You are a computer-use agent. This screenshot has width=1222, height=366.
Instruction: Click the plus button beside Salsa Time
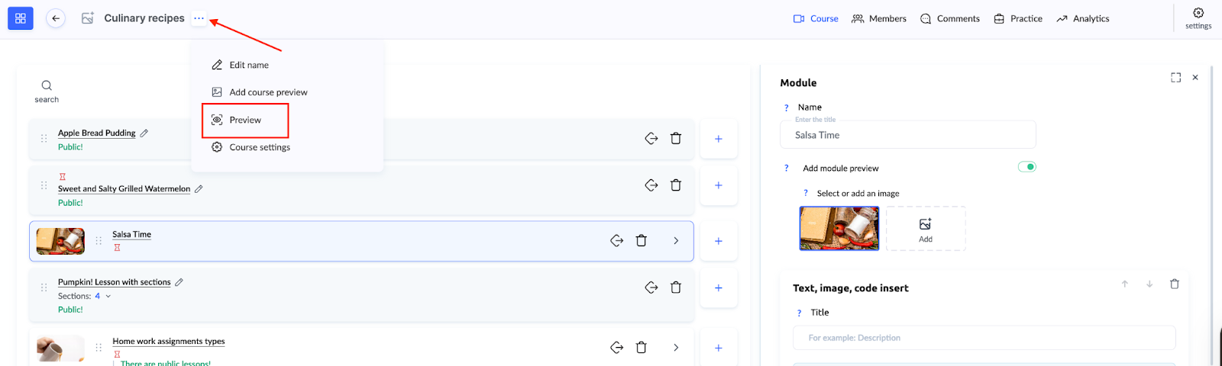click(718, 241)
